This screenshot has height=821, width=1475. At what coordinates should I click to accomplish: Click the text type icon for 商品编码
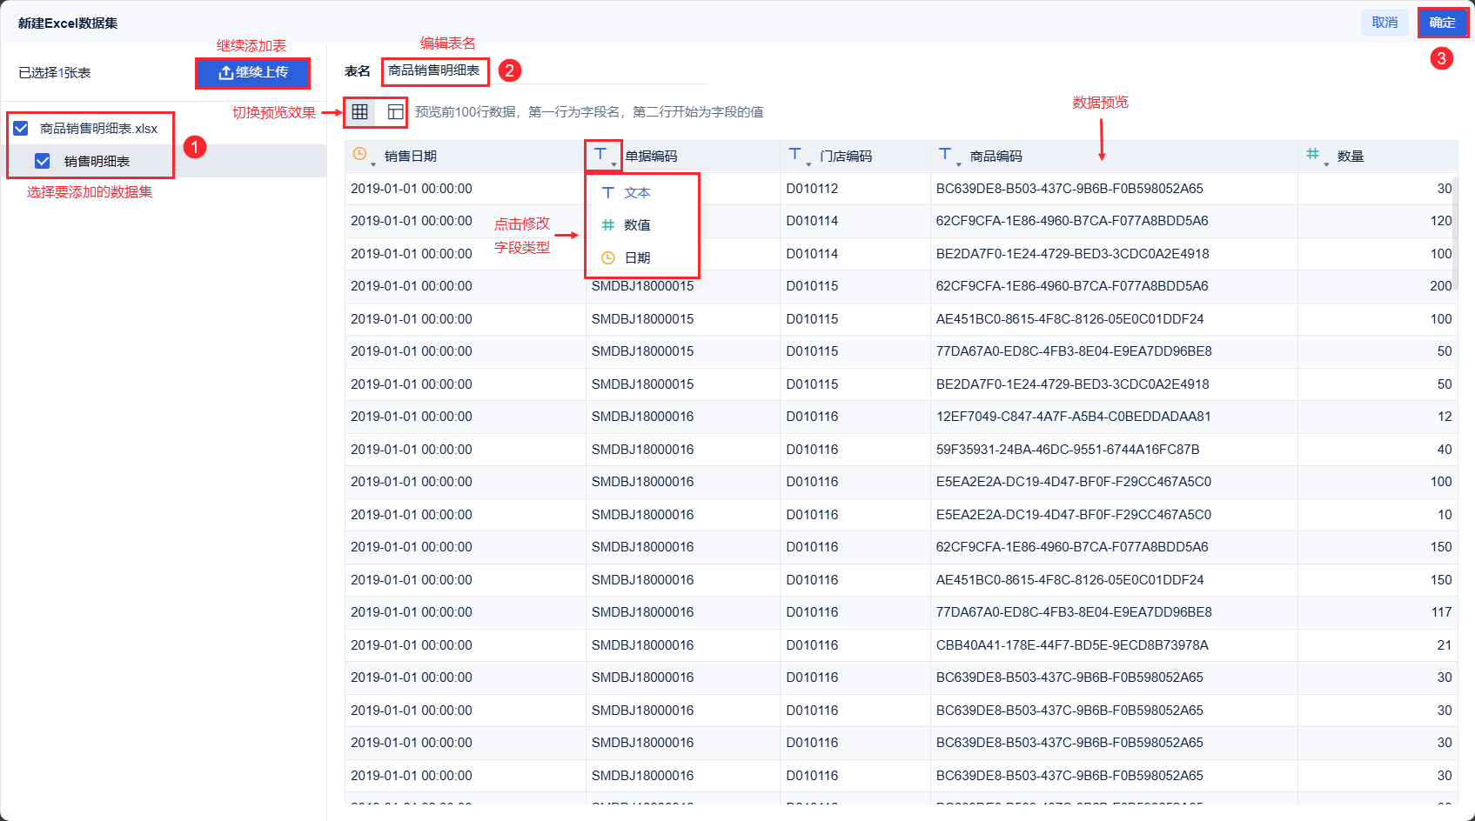pyautogui.click(x=945, y=154)
